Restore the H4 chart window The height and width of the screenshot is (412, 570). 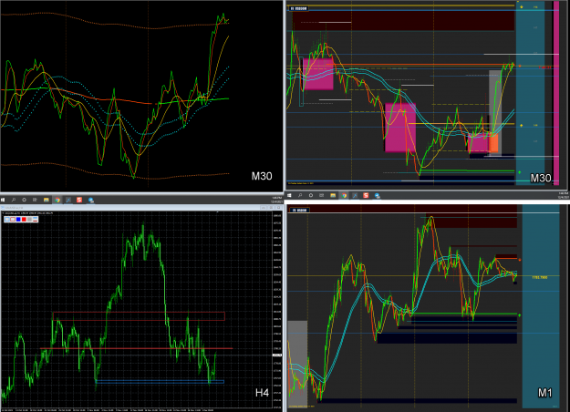pyautogui.click(x=271, y=208)
